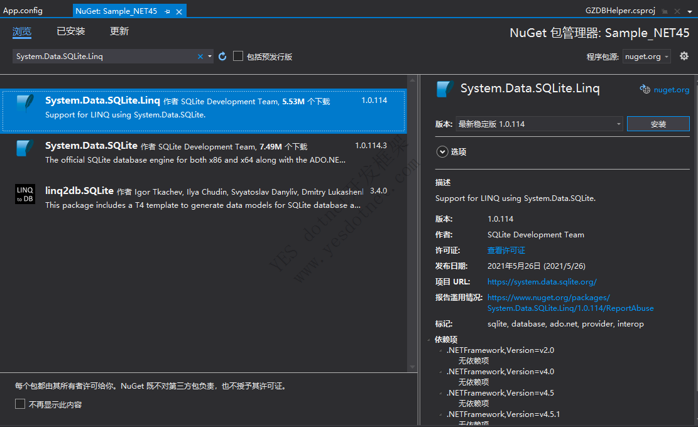Click the package icon in details pane header
The image size is (698, 427).
(445, 89)
